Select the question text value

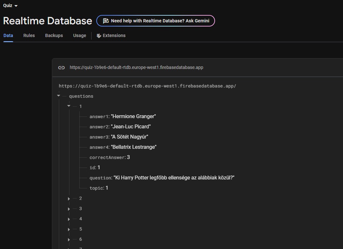click(x=174, y=178)
